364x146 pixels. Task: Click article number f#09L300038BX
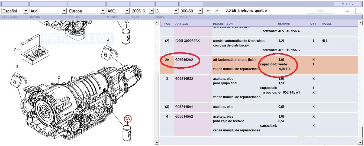pyautogui.click(x=188, y=41)
